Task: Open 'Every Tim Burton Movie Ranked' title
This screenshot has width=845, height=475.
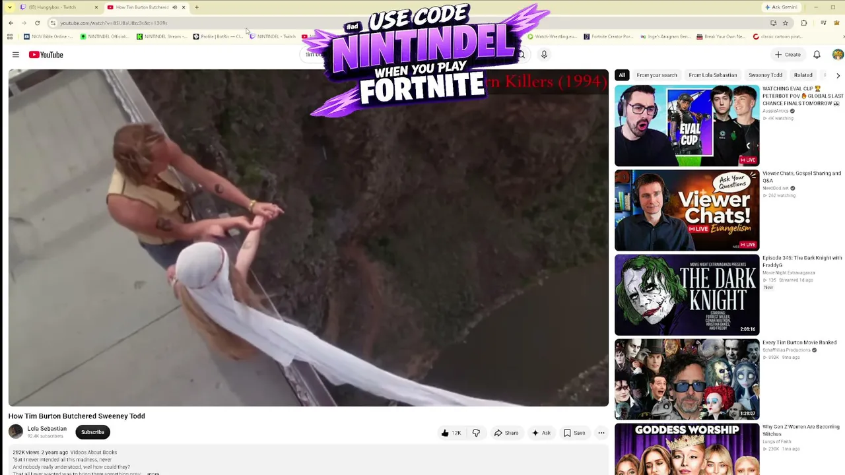Action: coord(799,342)
